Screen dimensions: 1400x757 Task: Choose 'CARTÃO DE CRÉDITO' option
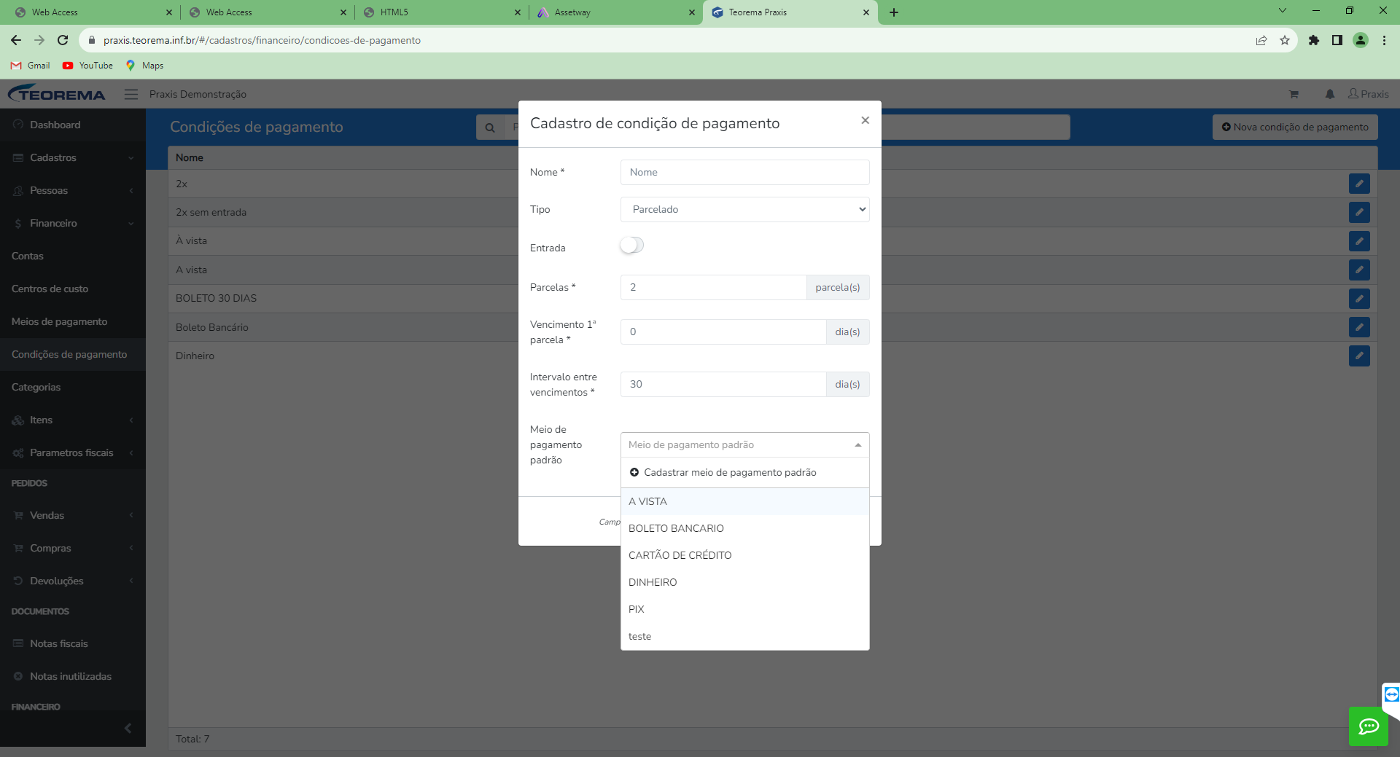pyautogui.click(x=744, y=555)
